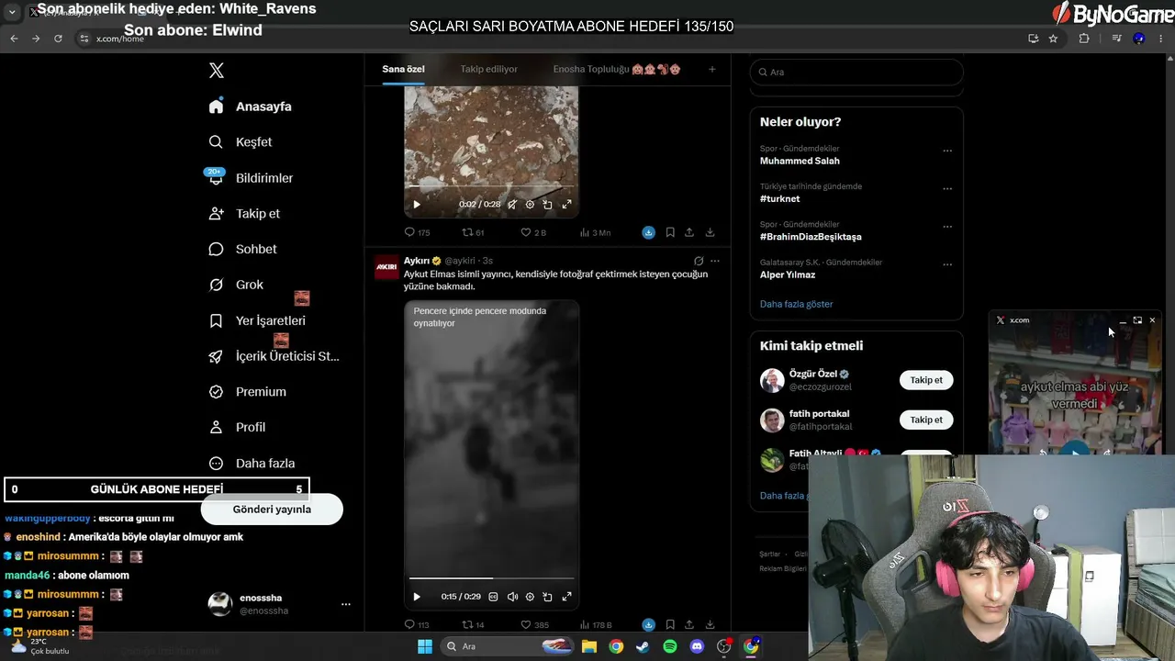Bookmark the post with 3 Mn views
Image resolution: width=1175 pixels, height=661 pixels.
coord(670,232)
